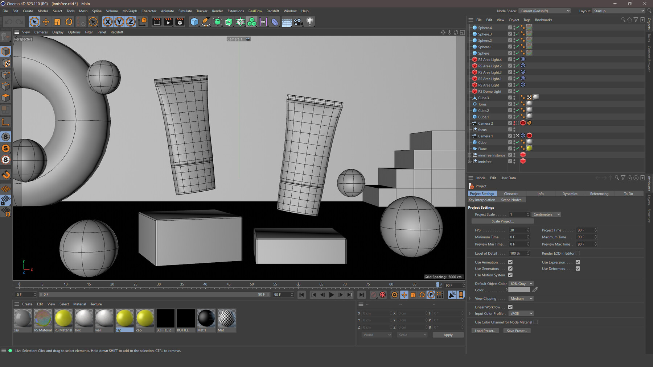Click the Edit Render Settings gear icon
The width and height of the screenshot is (653, 367).
[180, 22]
